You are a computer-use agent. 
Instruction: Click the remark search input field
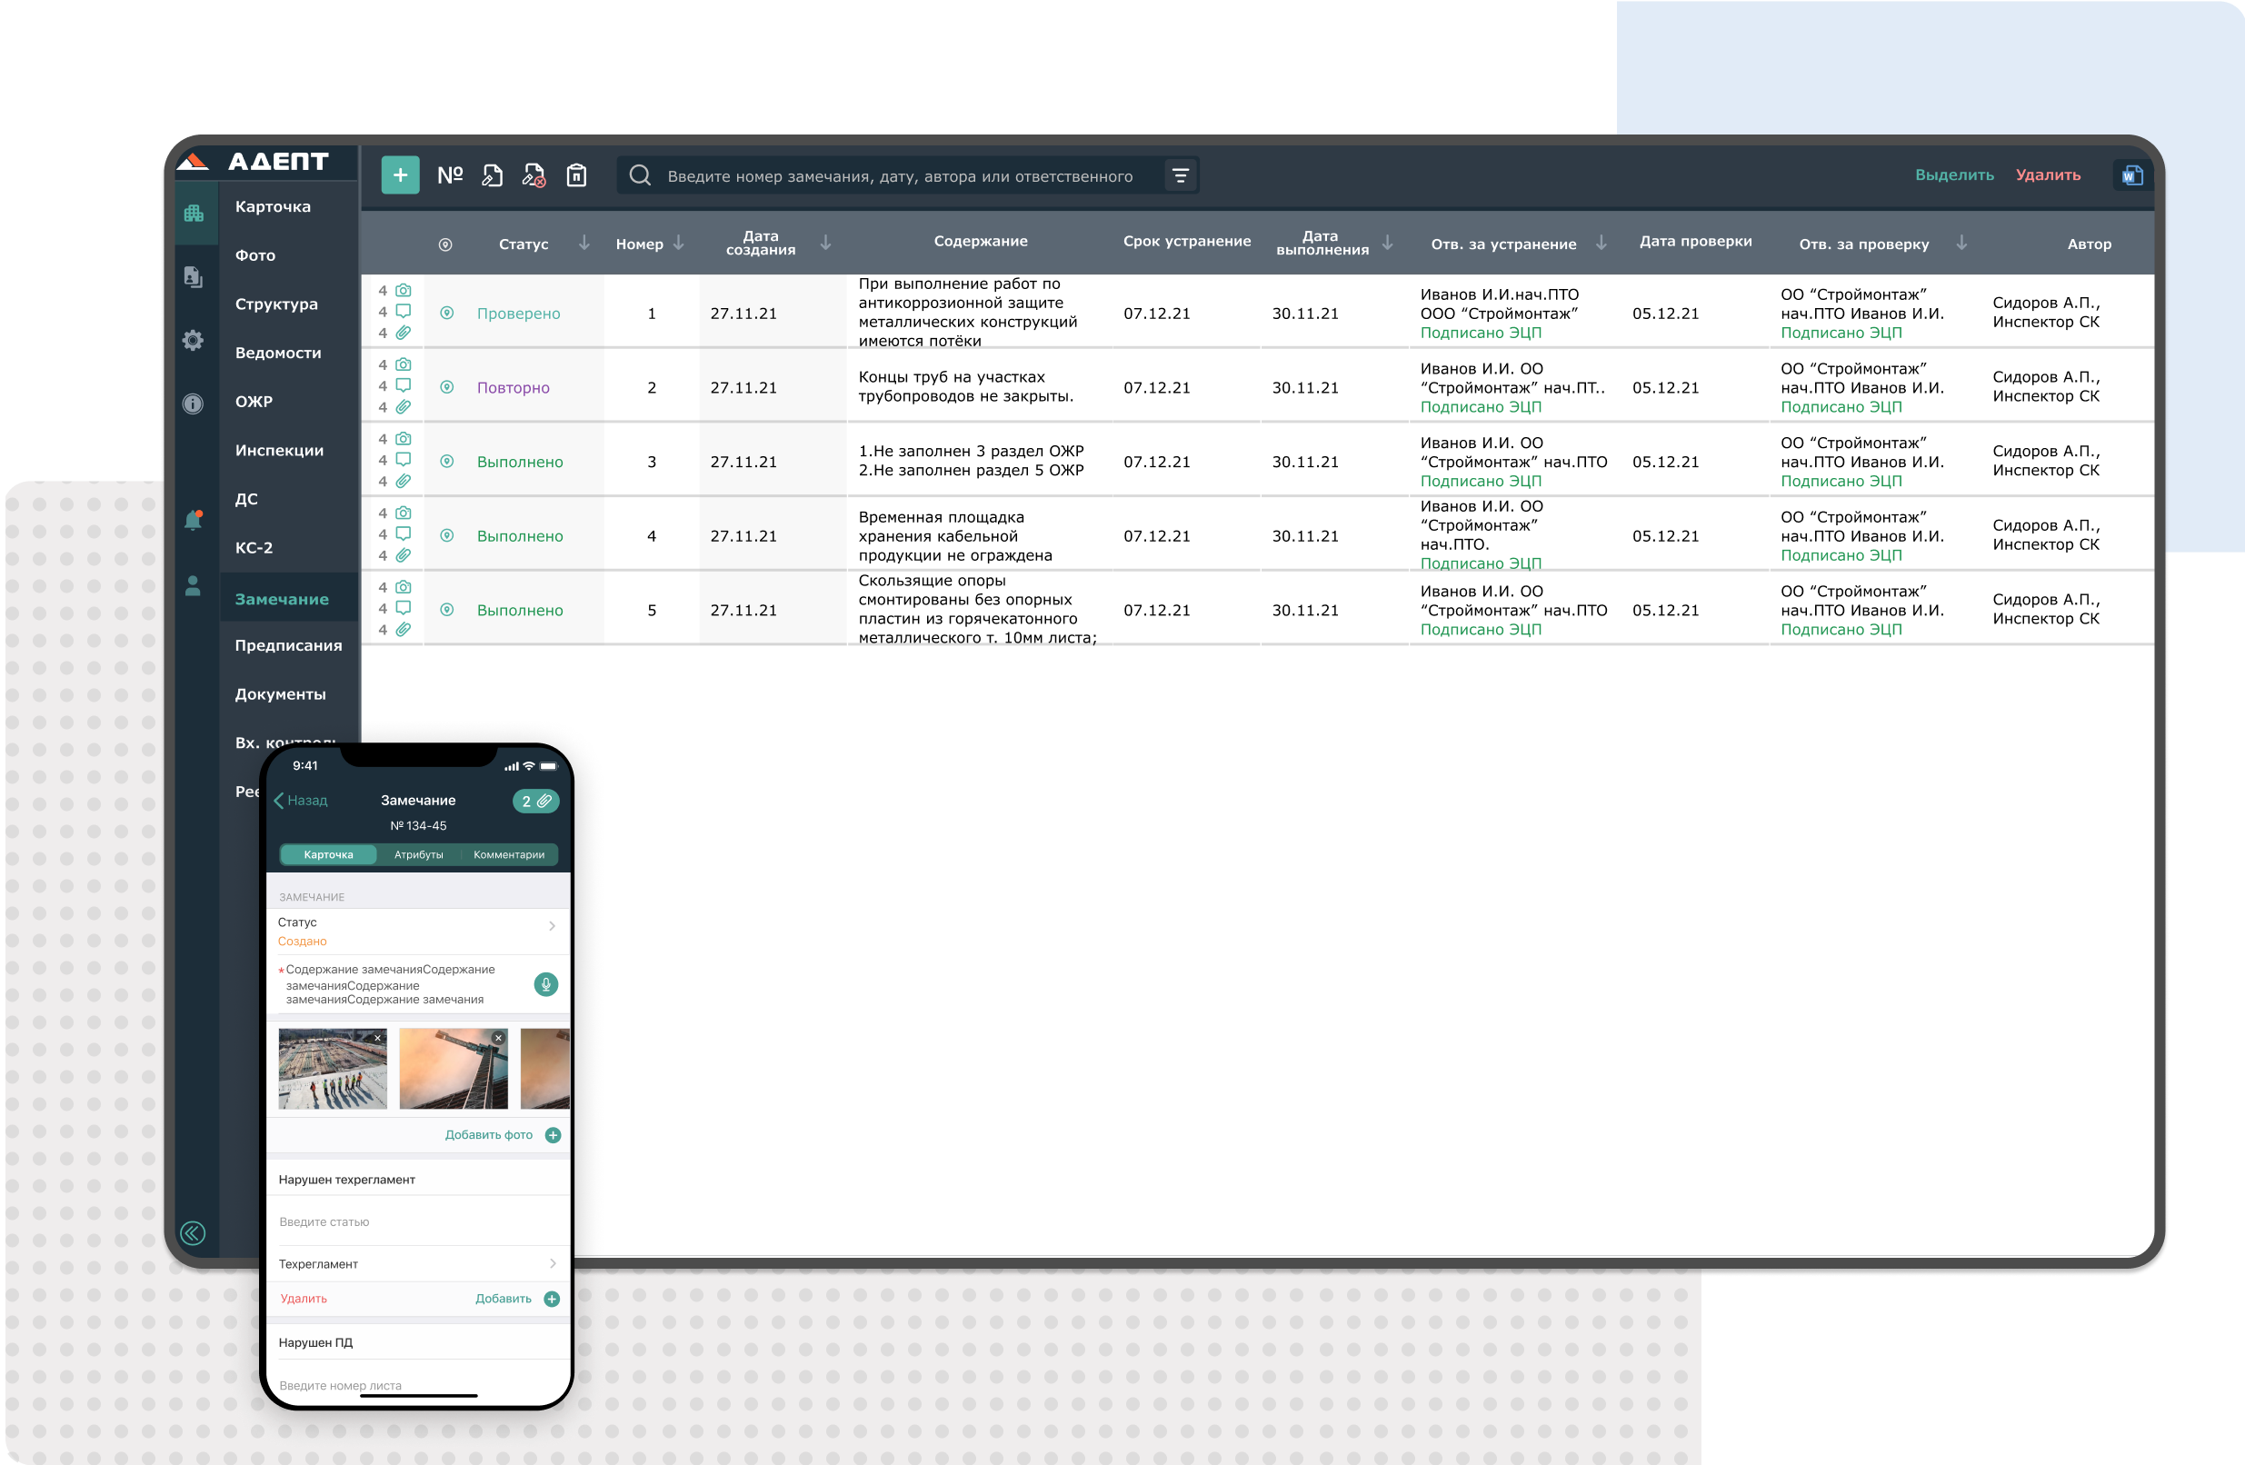tap(900, 176)
